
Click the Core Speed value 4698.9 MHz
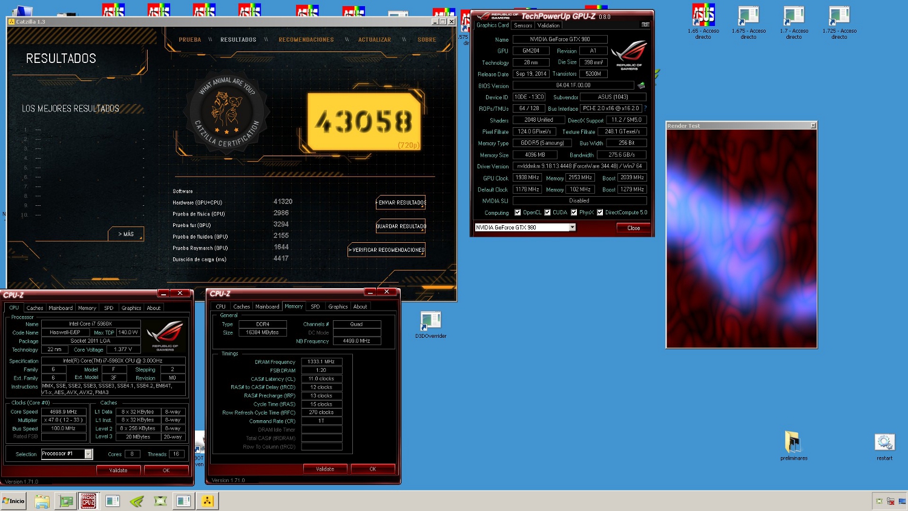point(63,412)
